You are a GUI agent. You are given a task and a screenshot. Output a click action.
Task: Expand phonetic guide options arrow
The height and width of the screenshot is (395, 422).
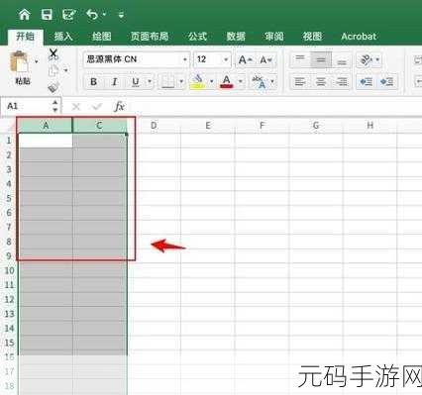point(272,81)
